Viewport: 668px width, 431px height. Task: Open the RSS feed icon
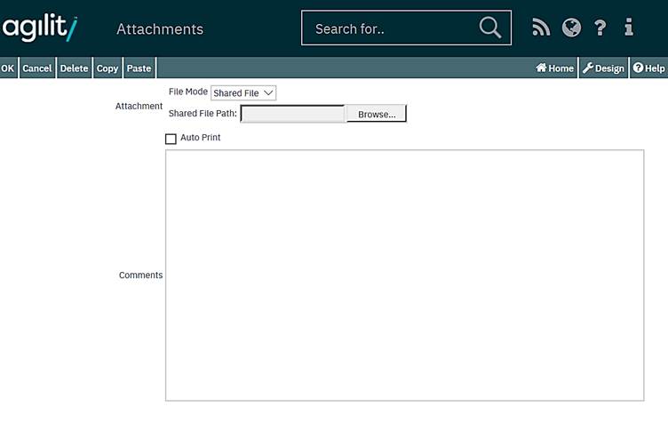(x=541, y=28)
